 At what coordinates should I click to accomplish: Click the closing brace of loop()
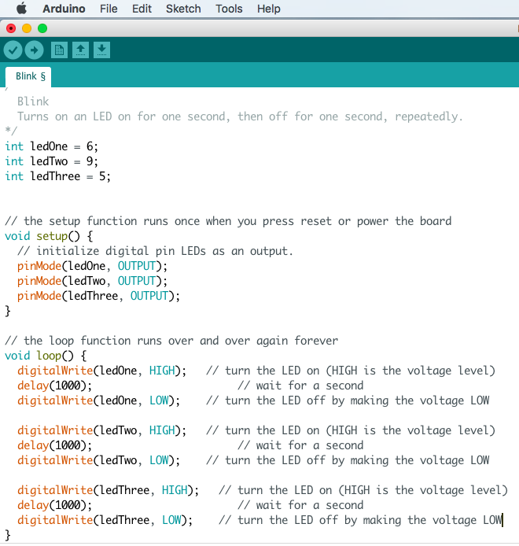pos(8,536)
